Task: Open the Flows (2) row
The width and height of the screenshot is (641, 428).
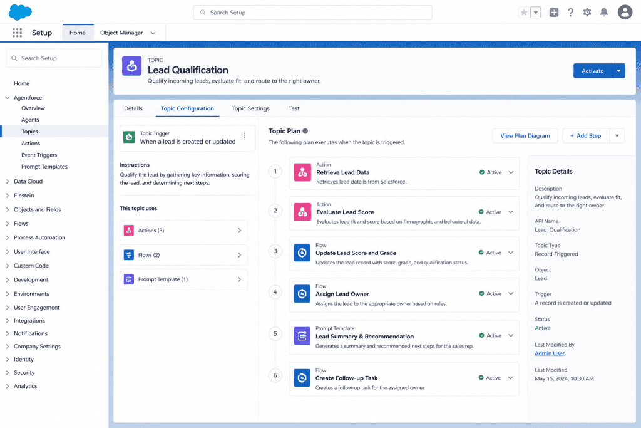Action: (x=183, y=255)
